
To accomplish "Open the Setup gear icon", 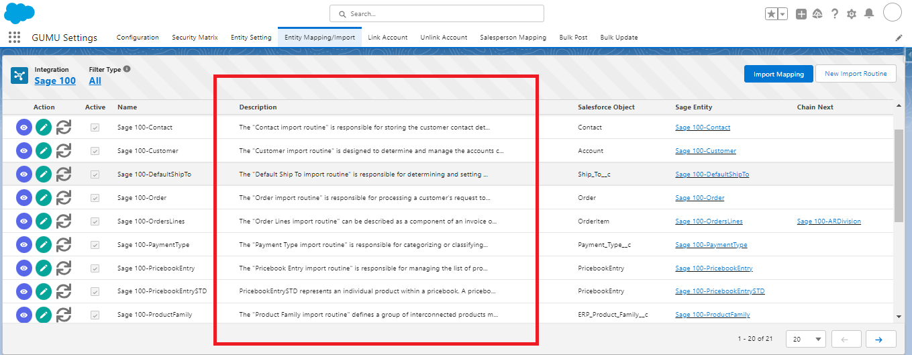I will (x=852, y=14).
